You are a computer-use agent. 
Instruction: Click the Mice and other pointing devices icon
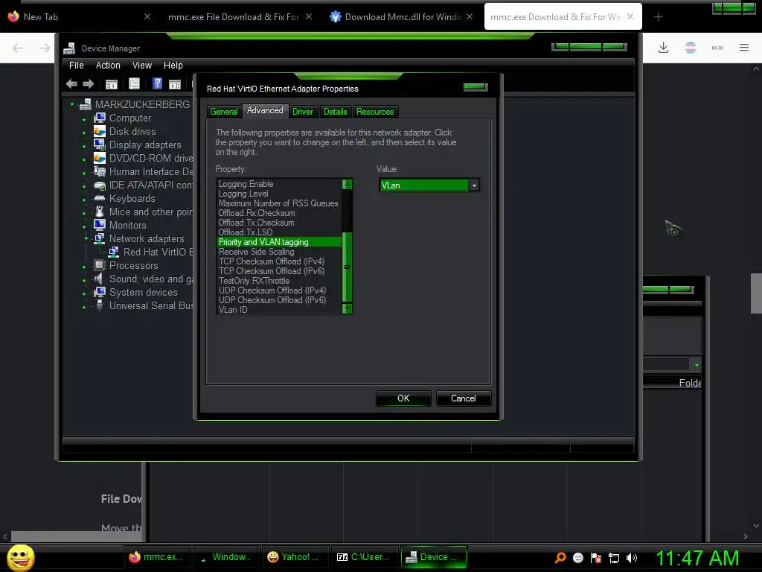tap(100, 212)
